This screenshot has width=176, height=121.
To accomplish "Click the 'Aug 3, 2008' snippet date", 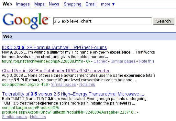I will click(x=12, y=76).
